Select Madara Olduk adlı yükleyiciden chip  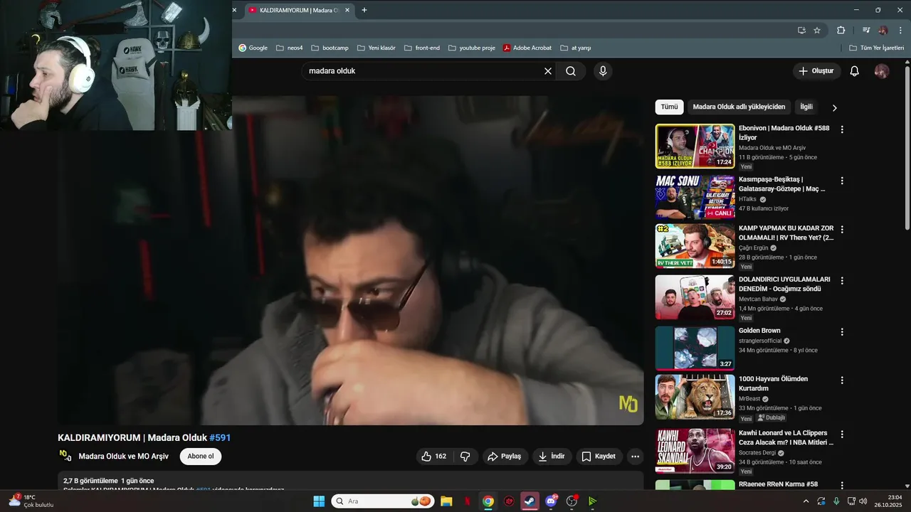click(739, 107)
